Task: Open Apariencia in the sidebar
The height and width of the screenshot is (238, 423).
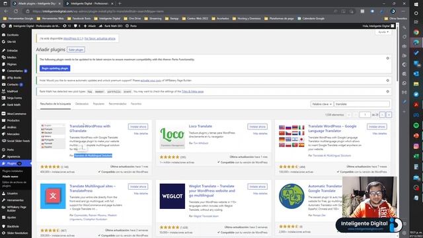Action: (13, 157)
